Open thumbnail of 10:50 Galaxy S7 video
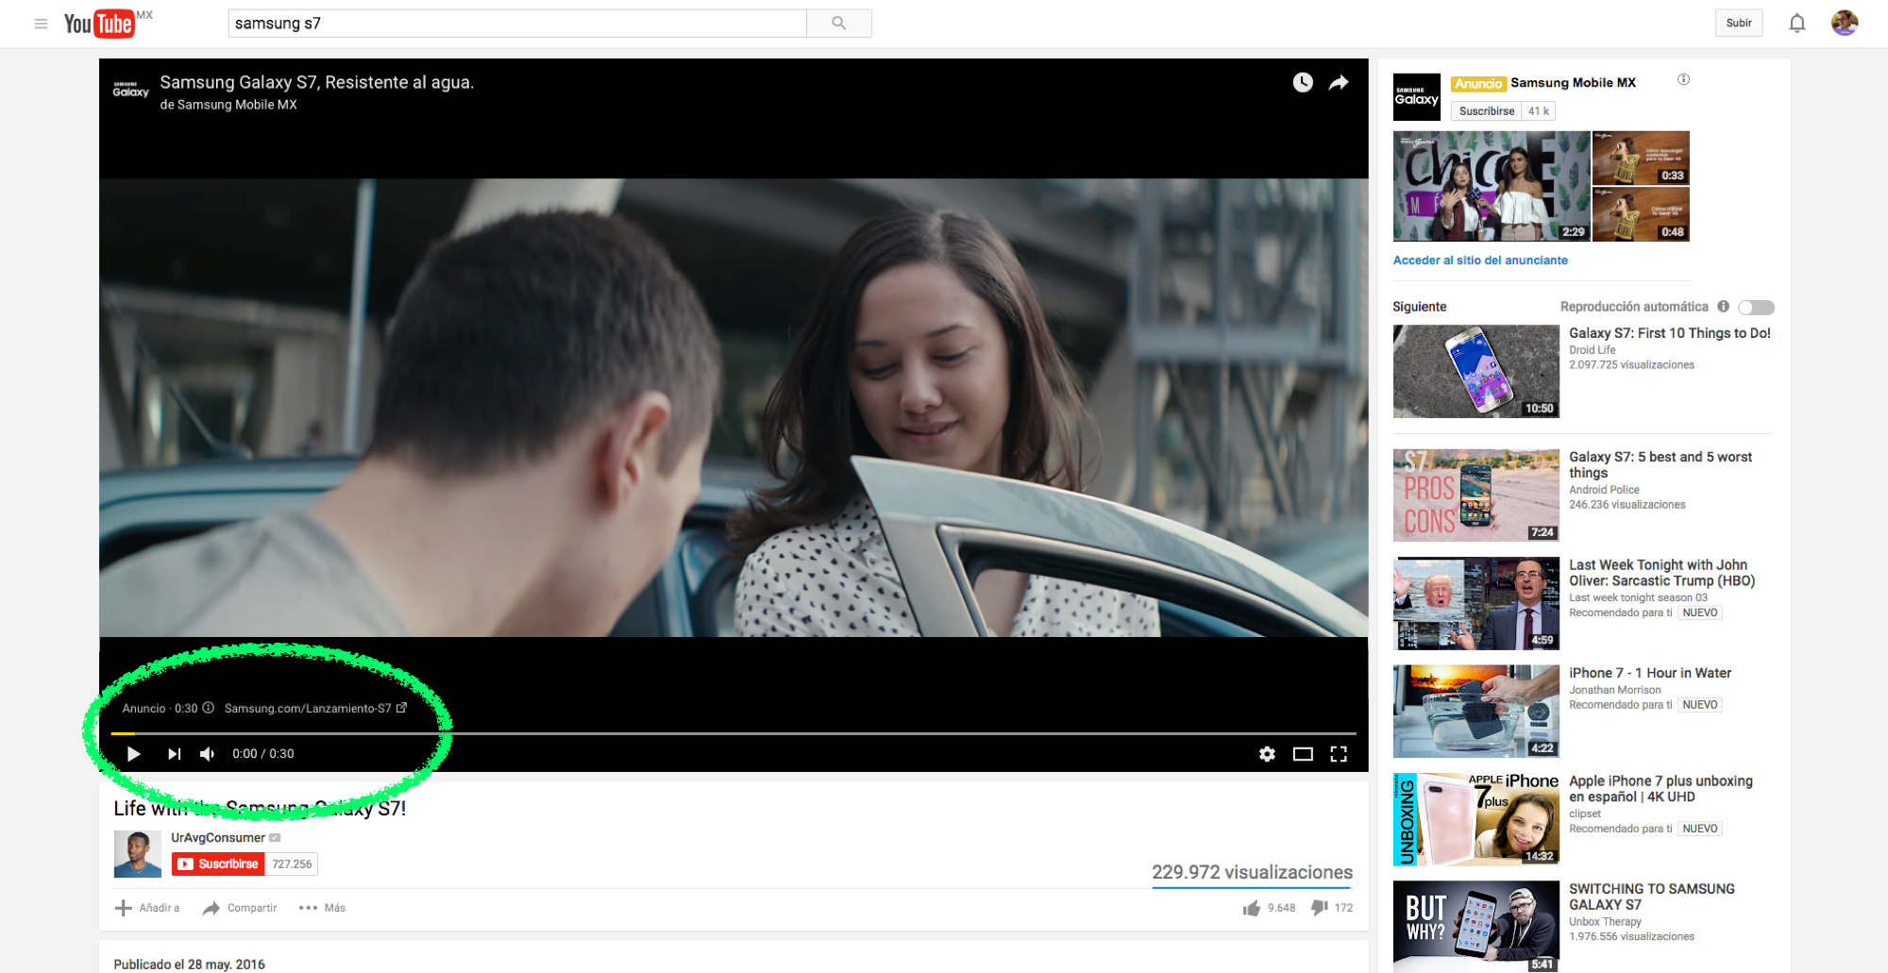Viewport: 1888px width, 973px height. (1476, 371)
